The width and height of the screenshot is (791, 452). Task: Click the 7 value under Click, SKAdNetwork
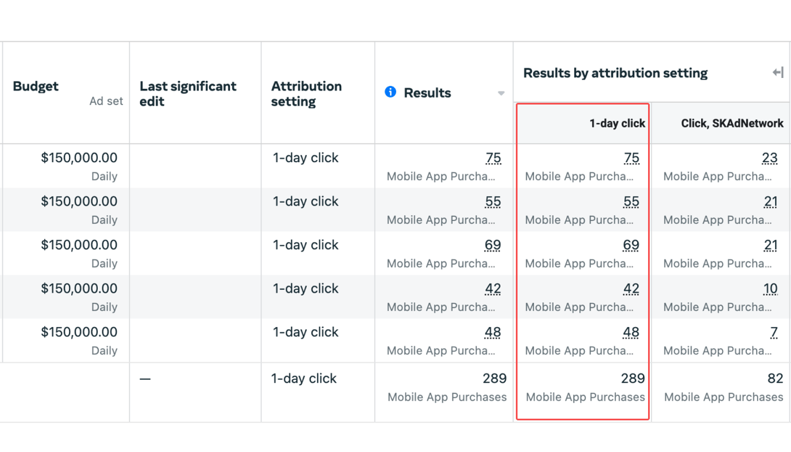[x=774, y=332]
